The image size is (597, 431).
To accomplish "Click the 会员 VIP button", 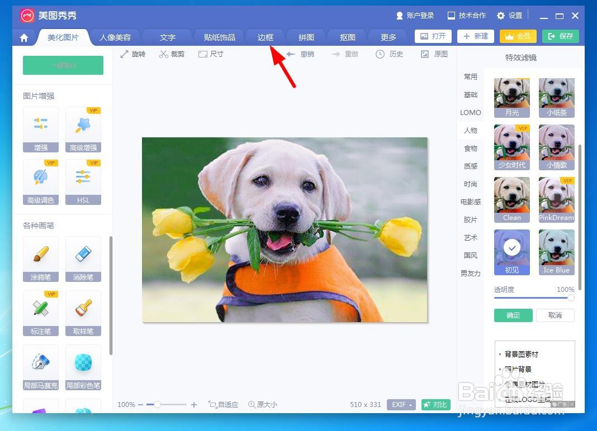I will 518,36.
